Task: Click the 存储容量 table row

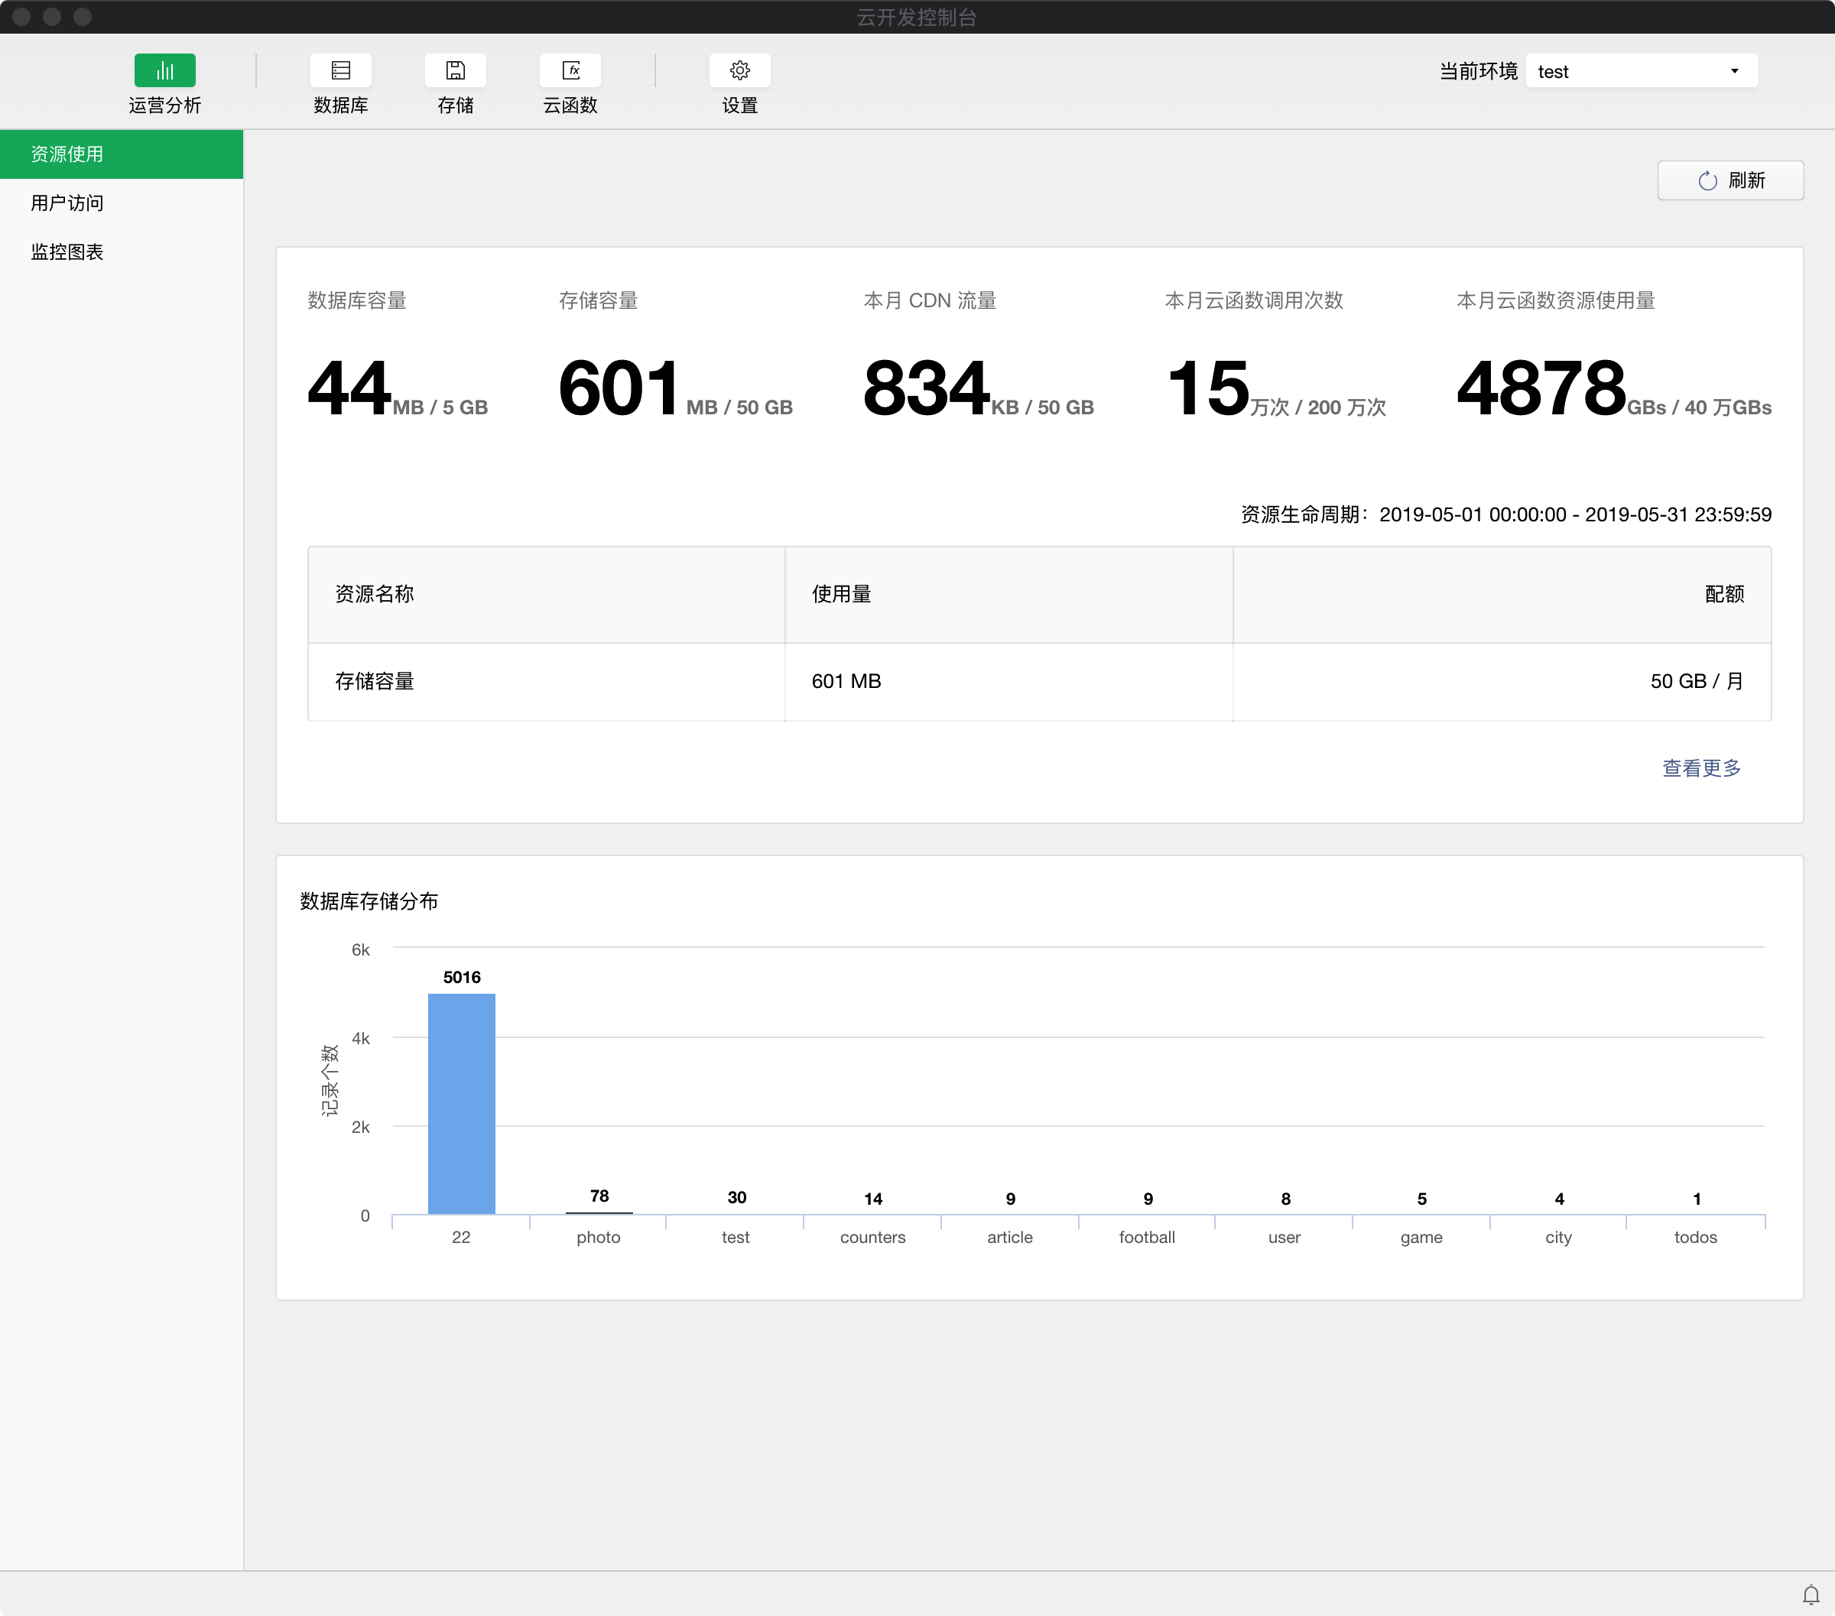Action: 1039,681
